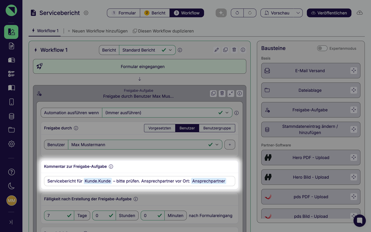The image size is (371, 232).
Task: Click cloud upload icon top right
Action: click(360, 13)
